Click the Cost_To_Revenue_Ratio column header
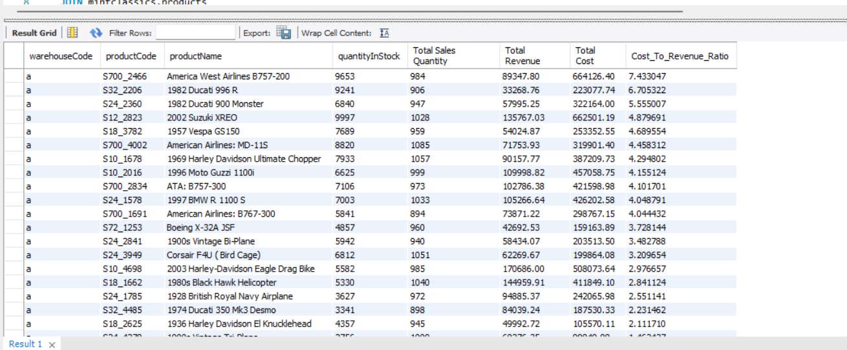Screen dimensions: 847x350 (681, 56)
